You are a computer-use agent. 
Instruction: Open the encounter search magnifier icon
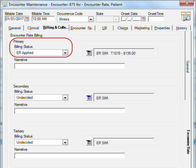click(x=186, y=16)
